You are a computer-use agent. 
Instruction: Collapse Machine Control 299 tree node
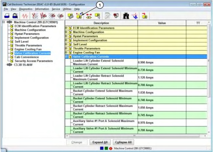click(x=4, y=22)
